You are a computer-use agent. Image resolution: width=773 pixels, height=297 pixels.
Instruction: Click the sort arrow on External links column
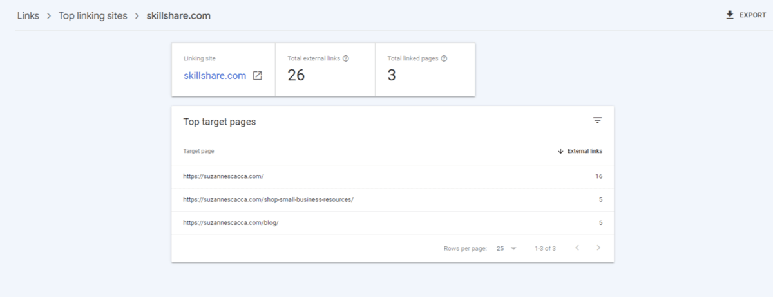pyautogui.click(x=560, y=151)
